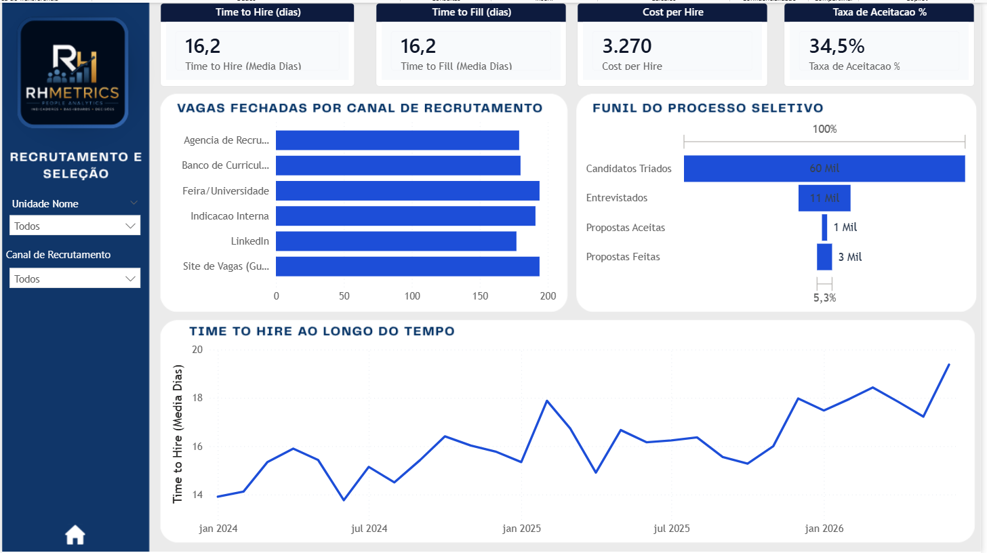Click the 16,2 value in Time to Hire card
This screenshot has height=553, width=987.
203,46
